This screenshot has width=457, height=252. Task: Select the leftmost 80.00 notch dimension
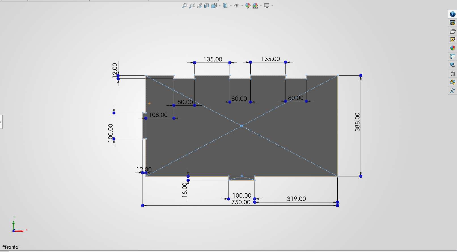pyautogui.click(x=185, y=102)
